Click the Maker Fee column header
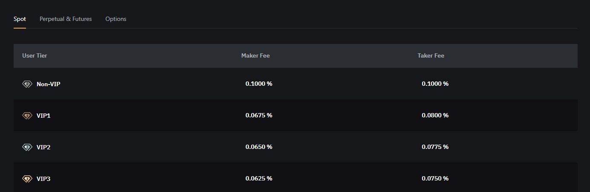590x192 pixels. pos(255,55)
